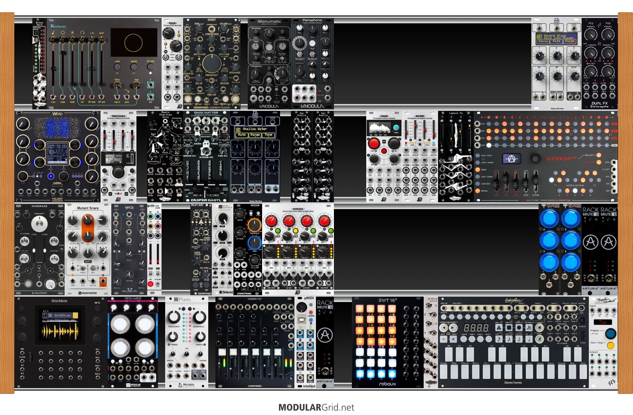Click the stop button on Ground Control

pyautogui.click(x=509, y=328)
